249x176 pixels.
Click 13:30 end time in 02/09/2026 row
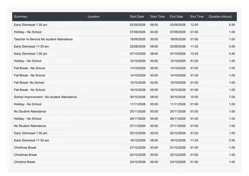pos(194,25)
